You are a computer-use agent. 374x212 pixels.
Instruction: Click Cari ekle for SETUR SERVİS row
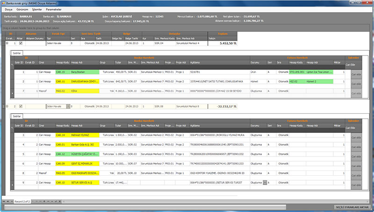(x=356, y=185)
